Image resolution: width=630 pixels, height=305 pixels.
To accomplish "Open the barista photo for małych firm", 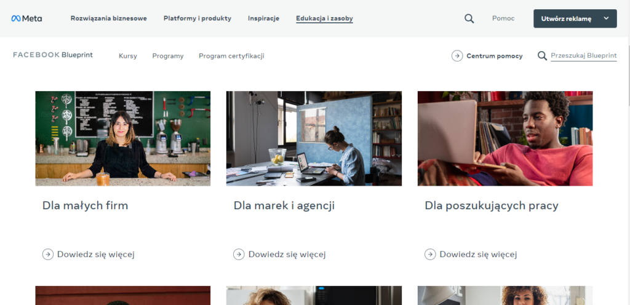I will [x=123, y=138].
